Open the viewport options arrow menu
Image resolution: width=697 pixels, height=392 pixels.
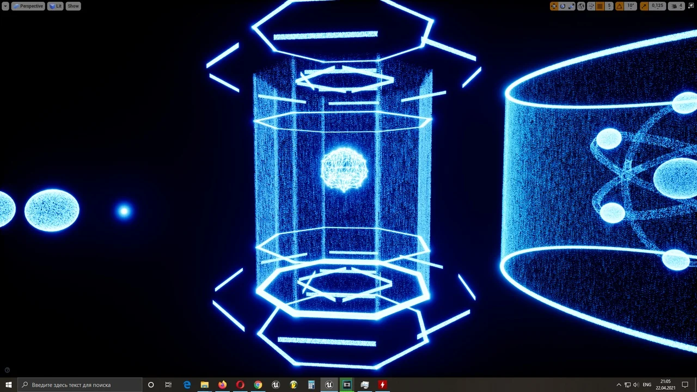pos(5,6)
